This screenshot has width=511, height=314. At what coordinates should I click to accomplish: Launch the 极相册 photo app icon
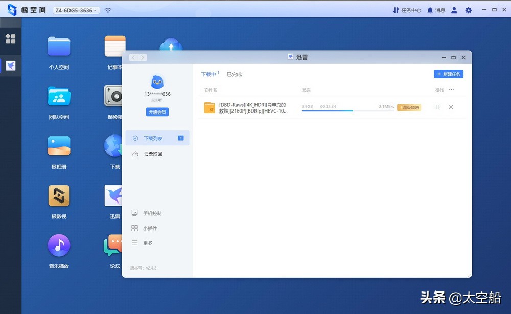pyautogui.click(x=59, y=146)
